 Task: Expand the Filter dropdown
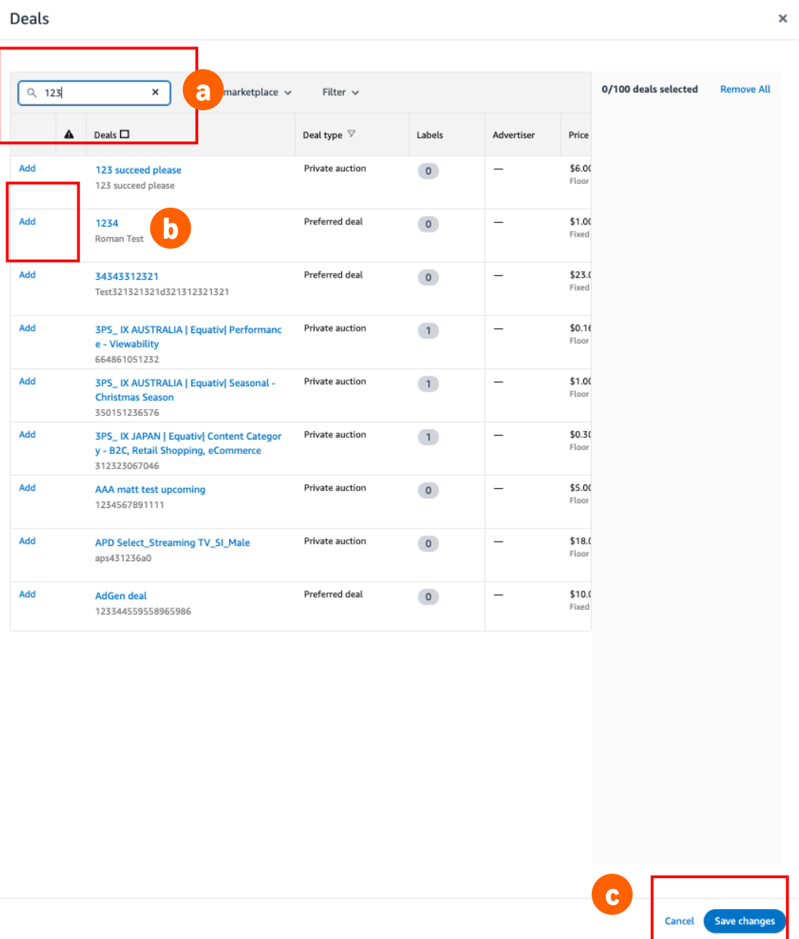click(340, 92)
